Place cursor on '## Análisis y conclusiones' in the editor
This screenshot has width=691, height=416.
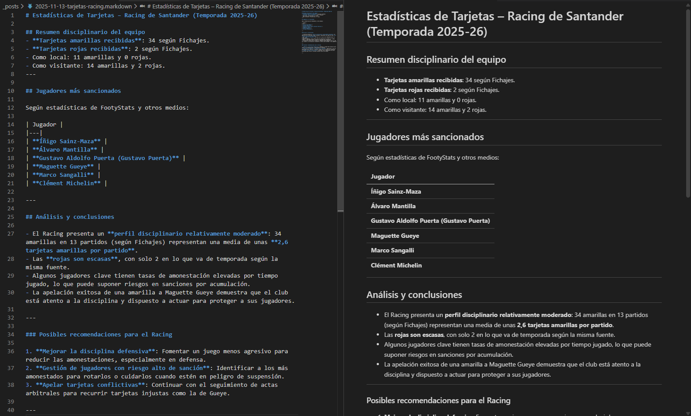click(x=70, y=217)
